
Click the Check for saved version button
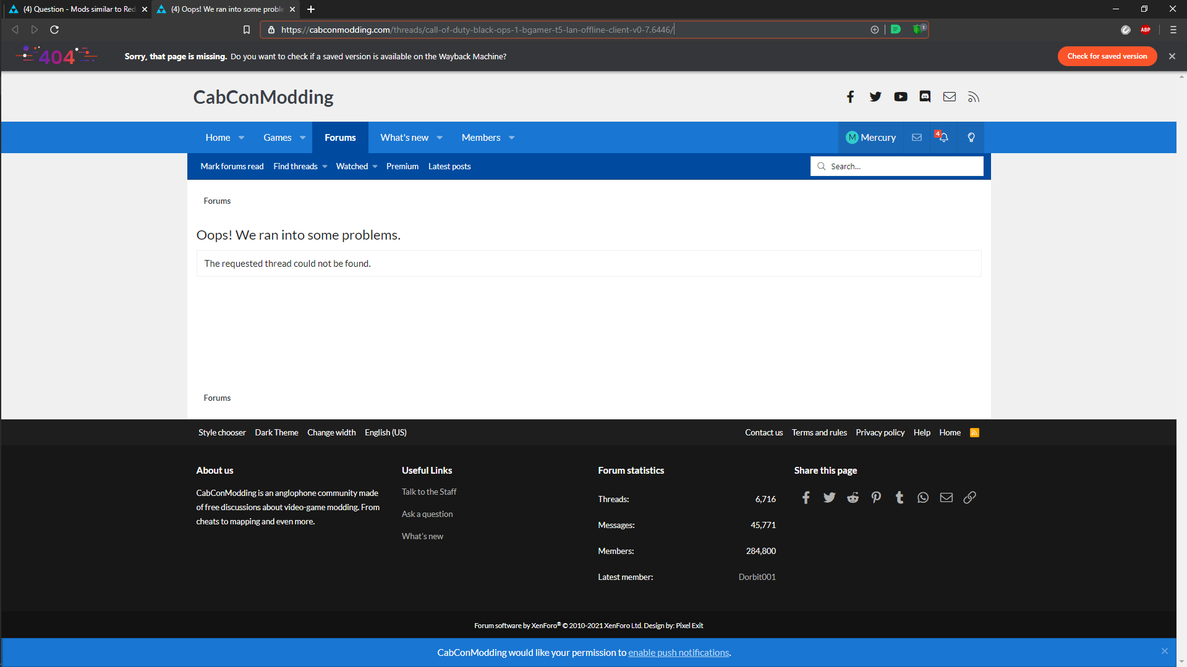pyautogui.click(x=1107, y=56)
